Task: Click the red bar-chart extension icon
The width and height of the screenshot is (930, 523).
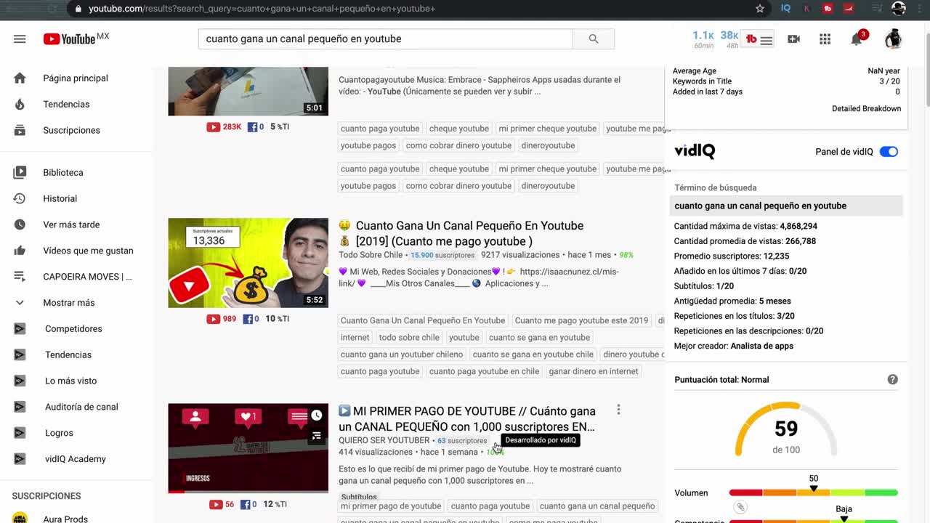Action: [x=848, y=9]
